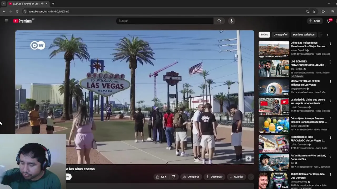Open menu for 'MEGA ESFERA' video

coord(330,82)
